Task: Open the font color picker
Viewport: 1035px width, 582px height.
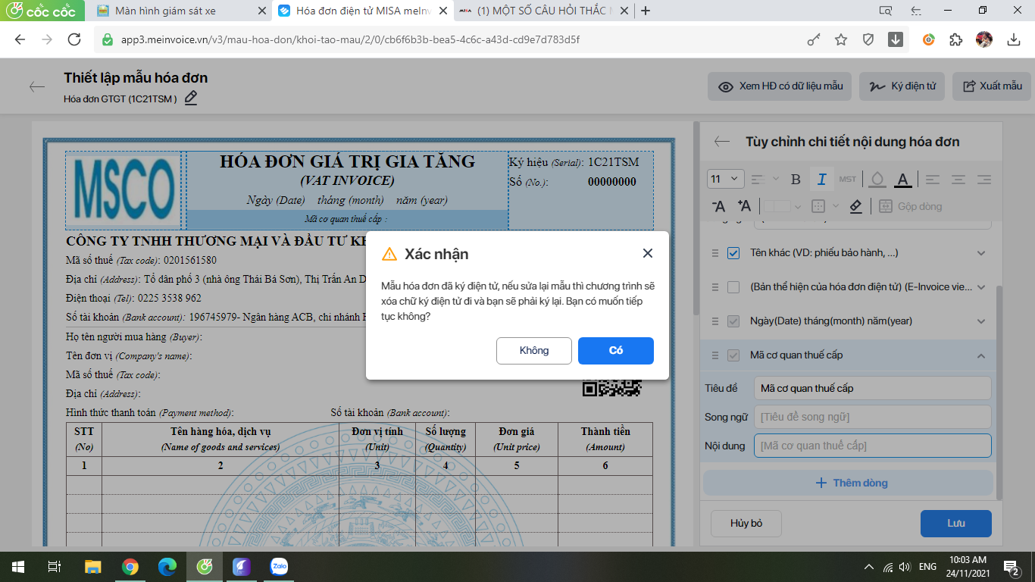Action: click(902, 180)
